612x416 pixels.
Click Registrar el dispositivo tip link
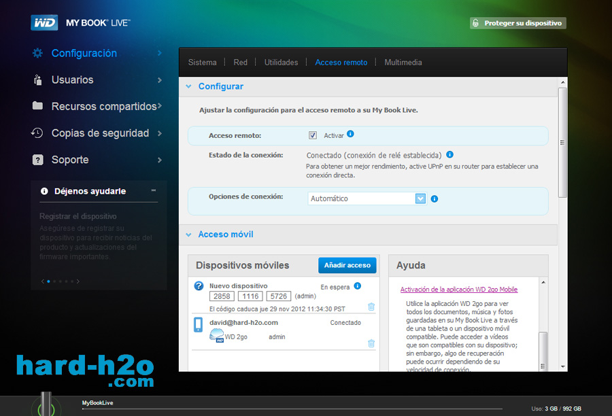tap(78, 216)
